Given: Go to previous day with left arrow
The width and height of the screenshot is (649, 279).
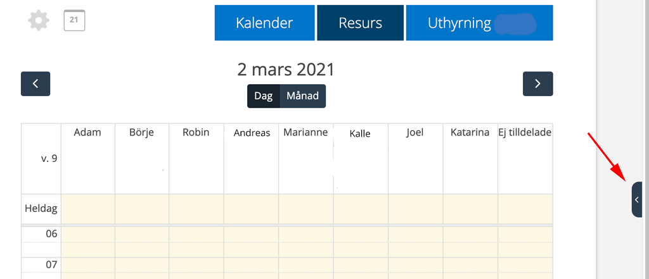Looking at the screenshot, I should point(35,84).
